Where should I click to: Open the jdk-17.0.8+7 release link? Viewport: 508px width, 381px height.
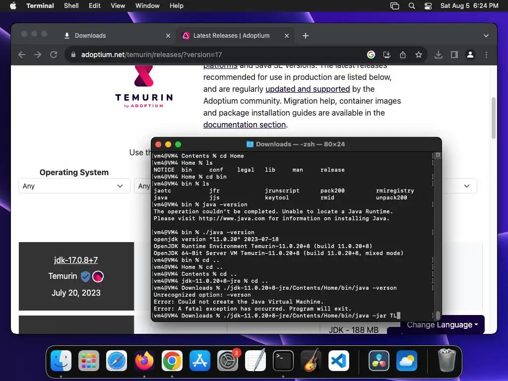[76, 260]
